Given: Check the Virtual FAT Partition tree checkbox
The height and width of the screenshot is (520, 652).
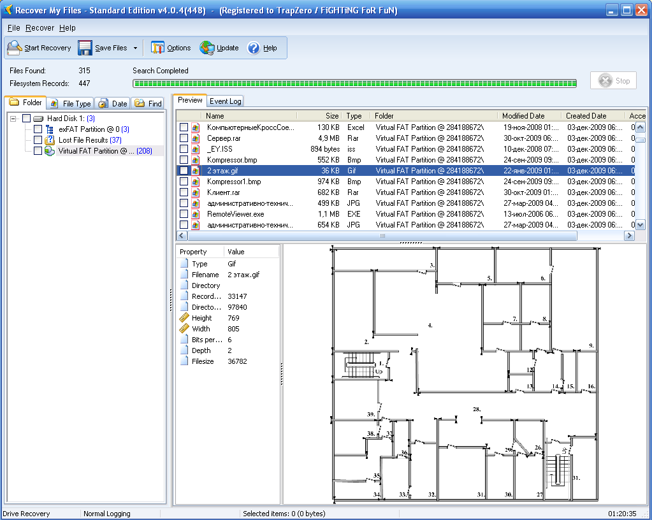Looking at the screenshot, I should [x=38, y=151].
